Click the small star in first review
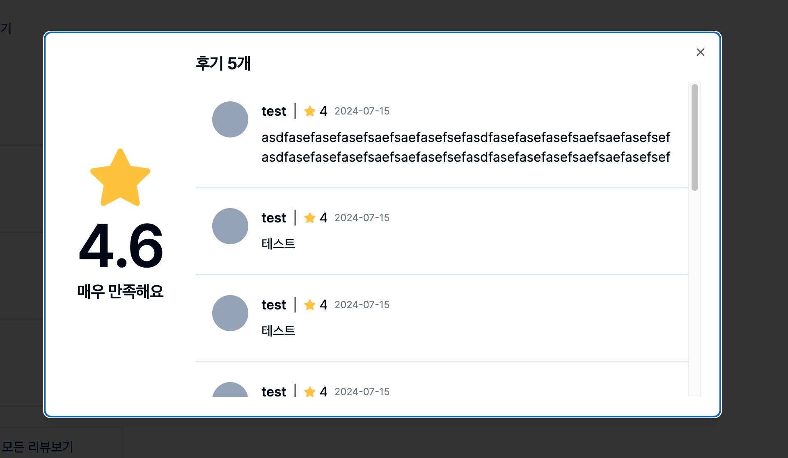Viewport: 788px width, 458px height. pyautogui.click(x=310, y=111)
